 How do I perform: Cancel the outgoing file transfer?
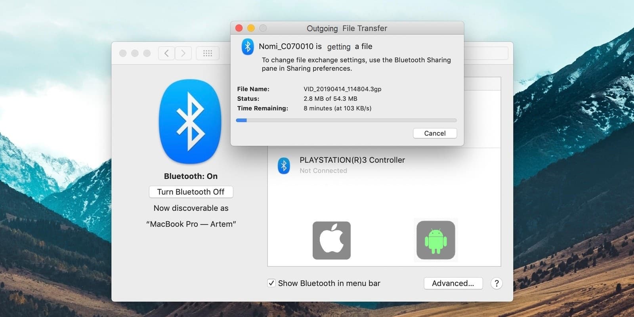[435, 133]
